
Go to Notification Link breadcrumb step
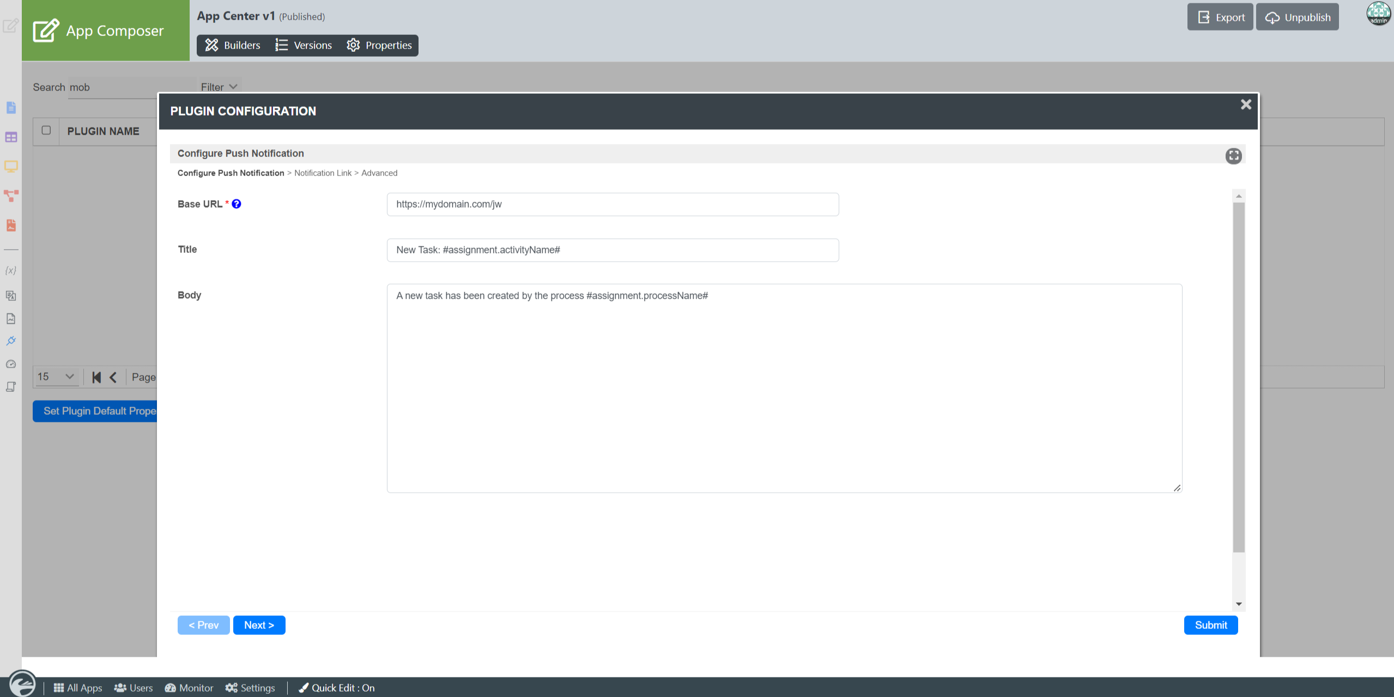[x=323, y=173]
